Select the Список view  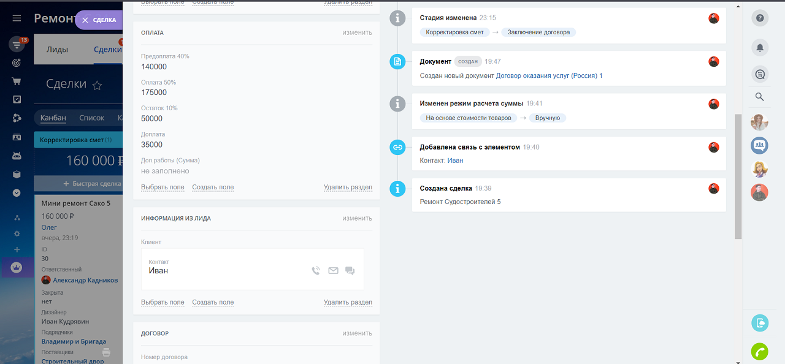point(92,118)
